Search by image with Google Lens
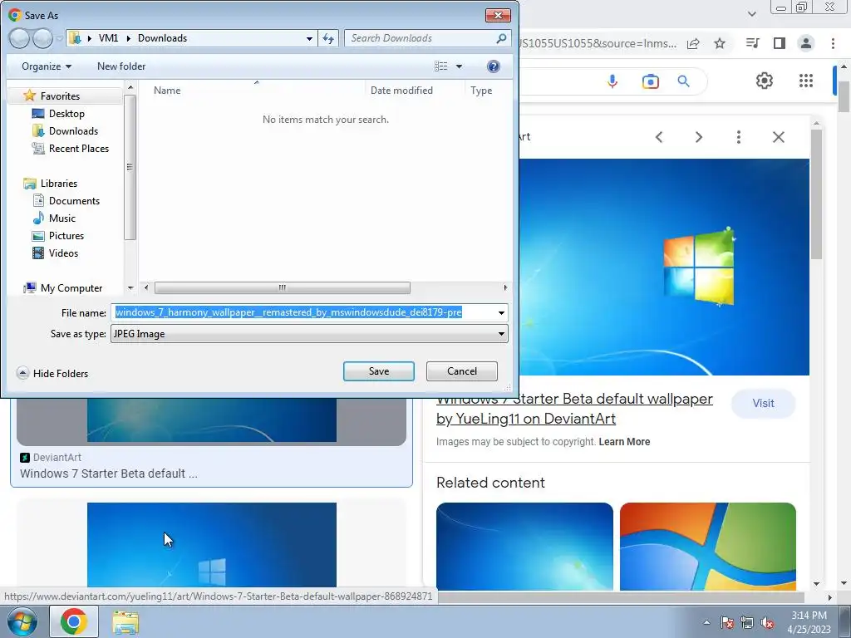Screen dimensions: 851x638 point(650,81)
